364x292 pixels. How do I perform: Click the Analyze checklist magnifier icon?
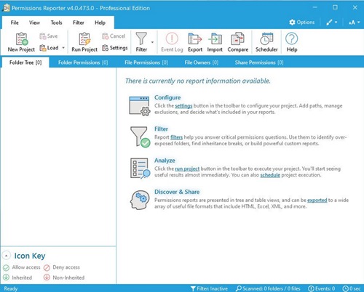(x=140, y=169)
